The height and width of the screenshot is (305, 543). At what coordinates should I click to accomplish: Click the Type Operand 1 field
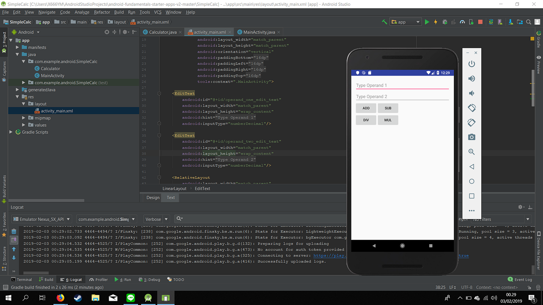point(402,85)
